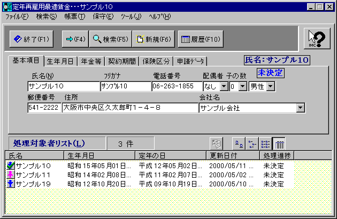The height and width of the screenshot is (219, 337).
Task: Sort by 定年の日 column header
Action: (171, 155)
